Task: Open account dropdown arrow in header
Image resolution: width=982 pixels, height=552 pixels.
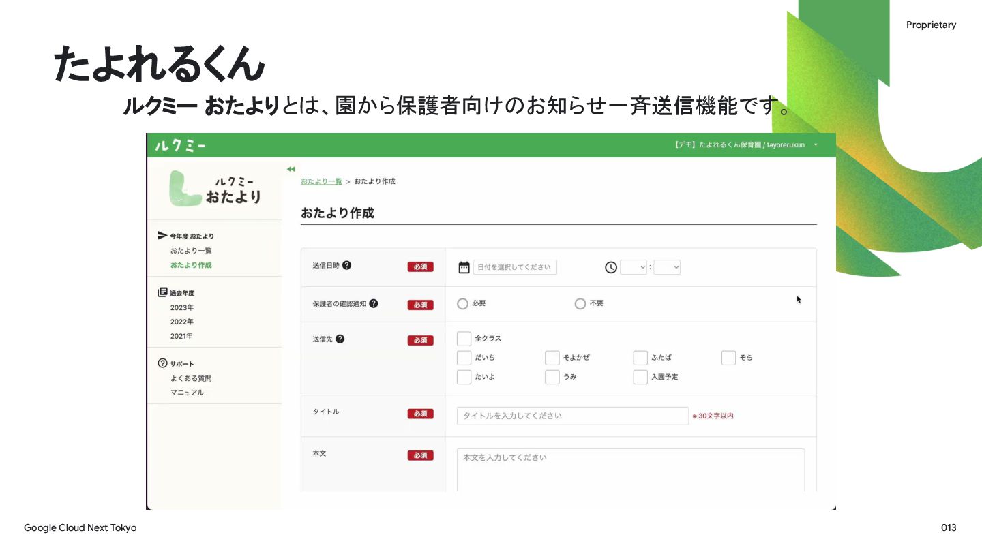Action: point(816,145)
